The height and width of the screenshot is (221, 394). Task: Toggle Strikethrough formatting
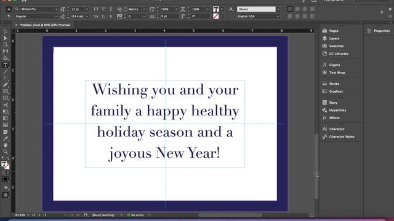pyautogui.click(x=111, y=17)
